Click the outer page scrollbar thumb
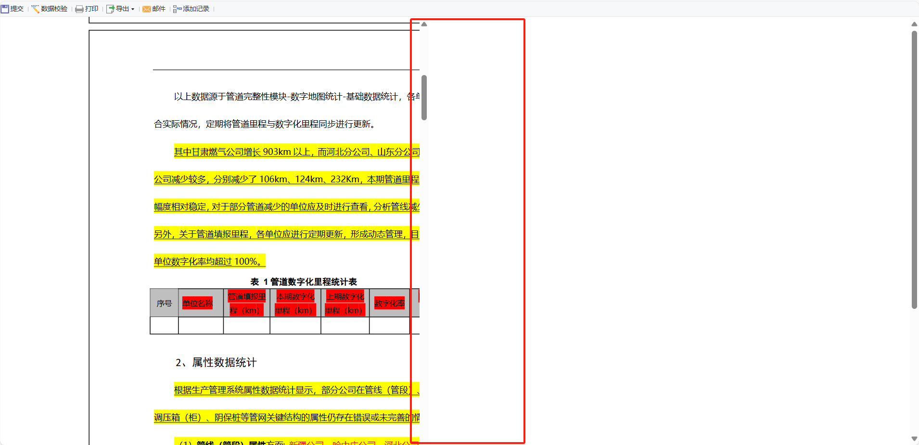The image size is (919, 445). tap(914, 170)
